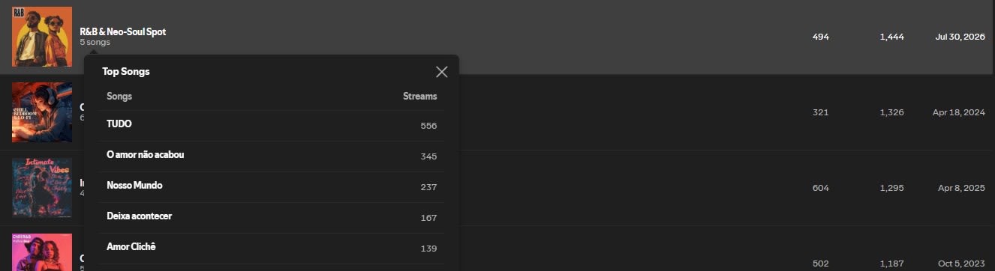Viewport: 995px width, 271px height.
Task: Select the Oct 5, 2023 date entry
Action: (962, 264)
